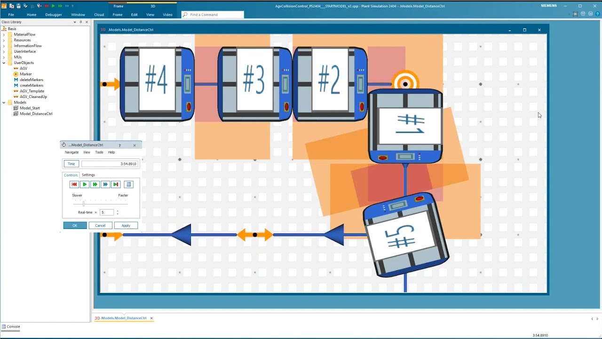Expand the Resources folder
The width and height of the screenshot is (602, 339).
point(4,40)
